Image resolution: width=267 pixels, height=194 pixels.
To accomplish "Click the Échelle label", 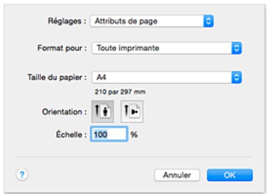I will (72, 134).
